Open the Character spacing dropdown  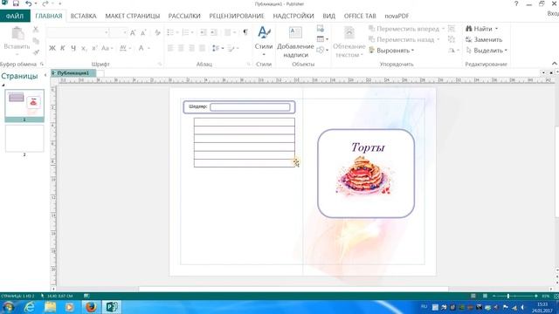[125, 48]
